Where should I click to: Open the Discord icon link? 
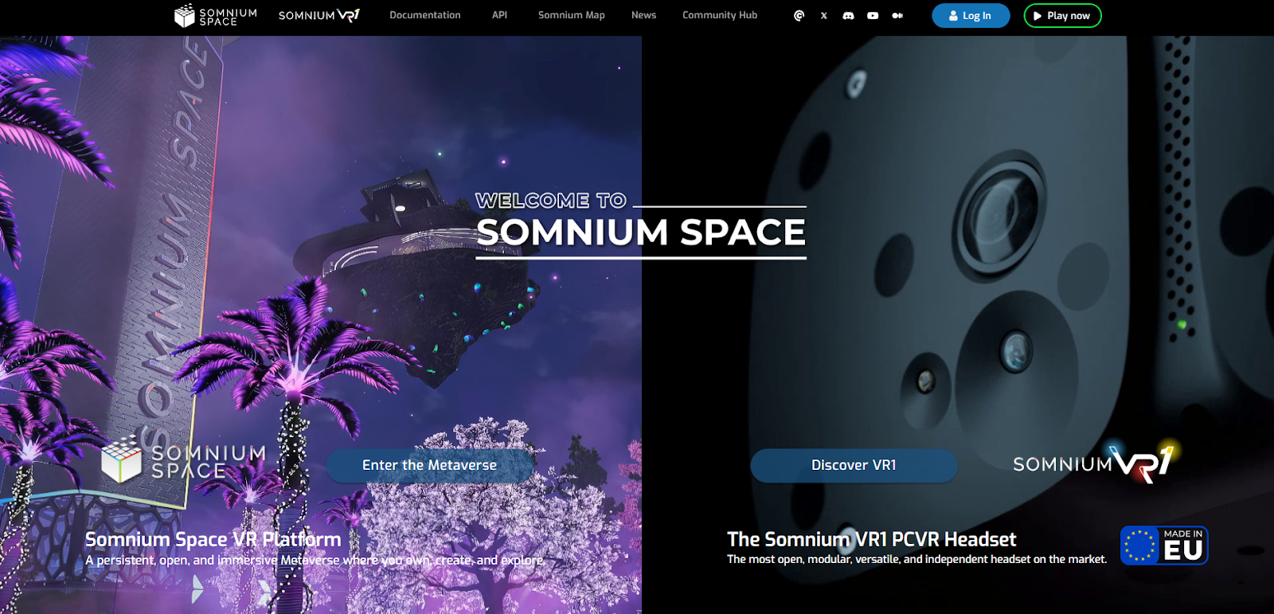pyautogui.click(x=848, y=15)
